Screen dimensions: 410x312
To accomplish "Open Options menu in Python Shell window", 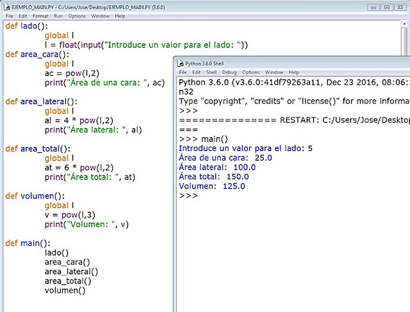I will tap(250, 72).
